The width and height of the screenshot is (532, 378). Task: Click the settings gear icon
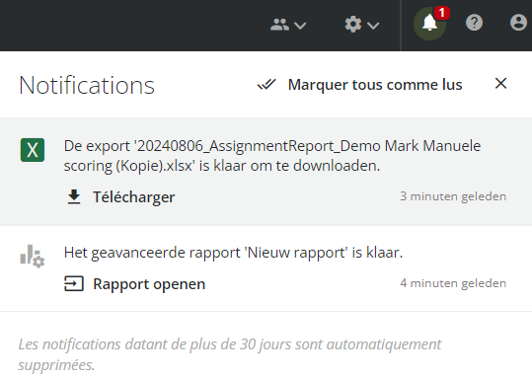point(353,25)
